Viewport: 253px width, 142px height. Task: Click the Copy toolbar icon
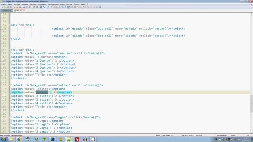point(27,7)
